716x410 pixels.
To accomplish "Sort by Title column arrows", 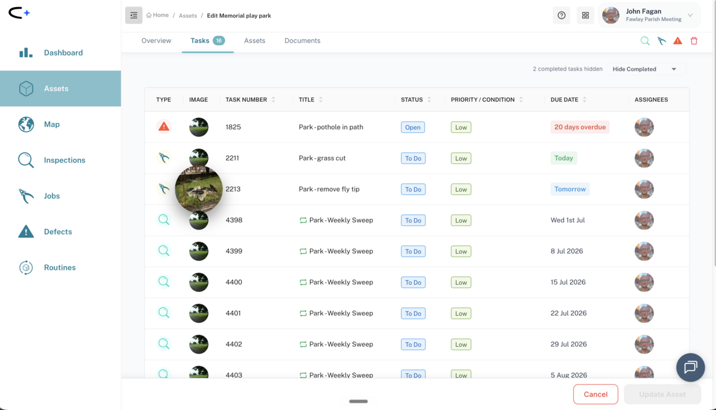I will [x=321, y=100].
